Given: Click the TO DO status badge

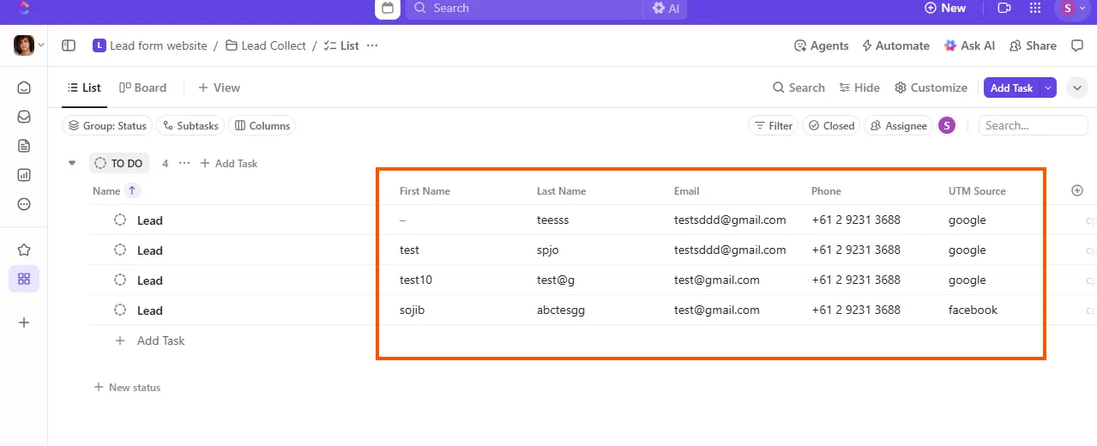Looking at the screenshot, I should point(119,163).
